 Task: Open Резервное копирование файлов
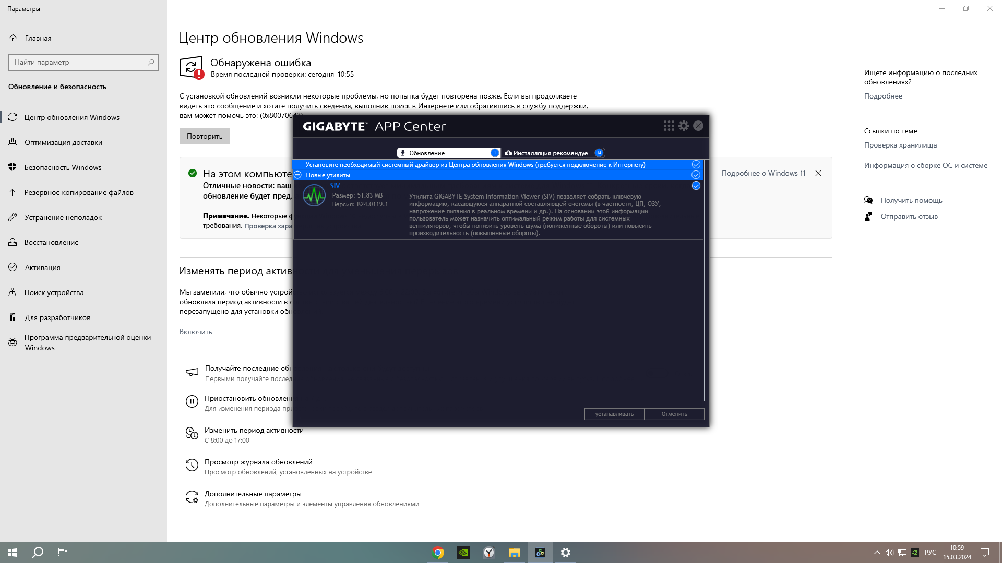tap(83, 192)
